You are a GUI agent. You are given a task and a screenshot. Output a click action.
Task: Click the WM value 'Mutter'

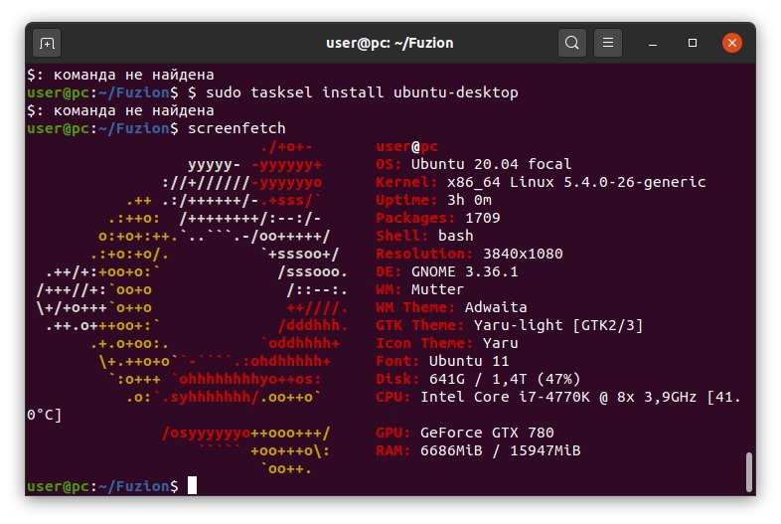pyautogui.click(x=437, y=289)
